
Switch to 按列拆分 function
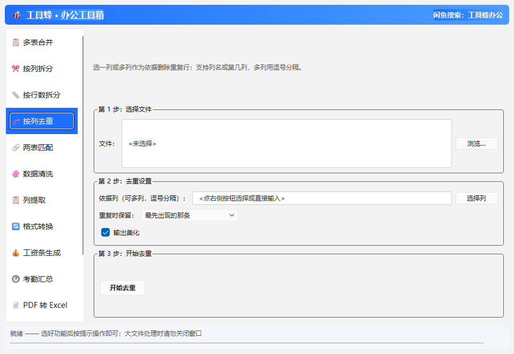pos(42,69)
